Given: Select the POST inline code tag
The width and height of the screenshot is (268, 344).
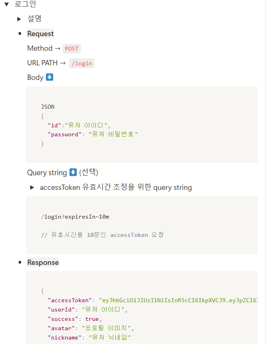Looking at the screenshot, I should pos(71,49).
